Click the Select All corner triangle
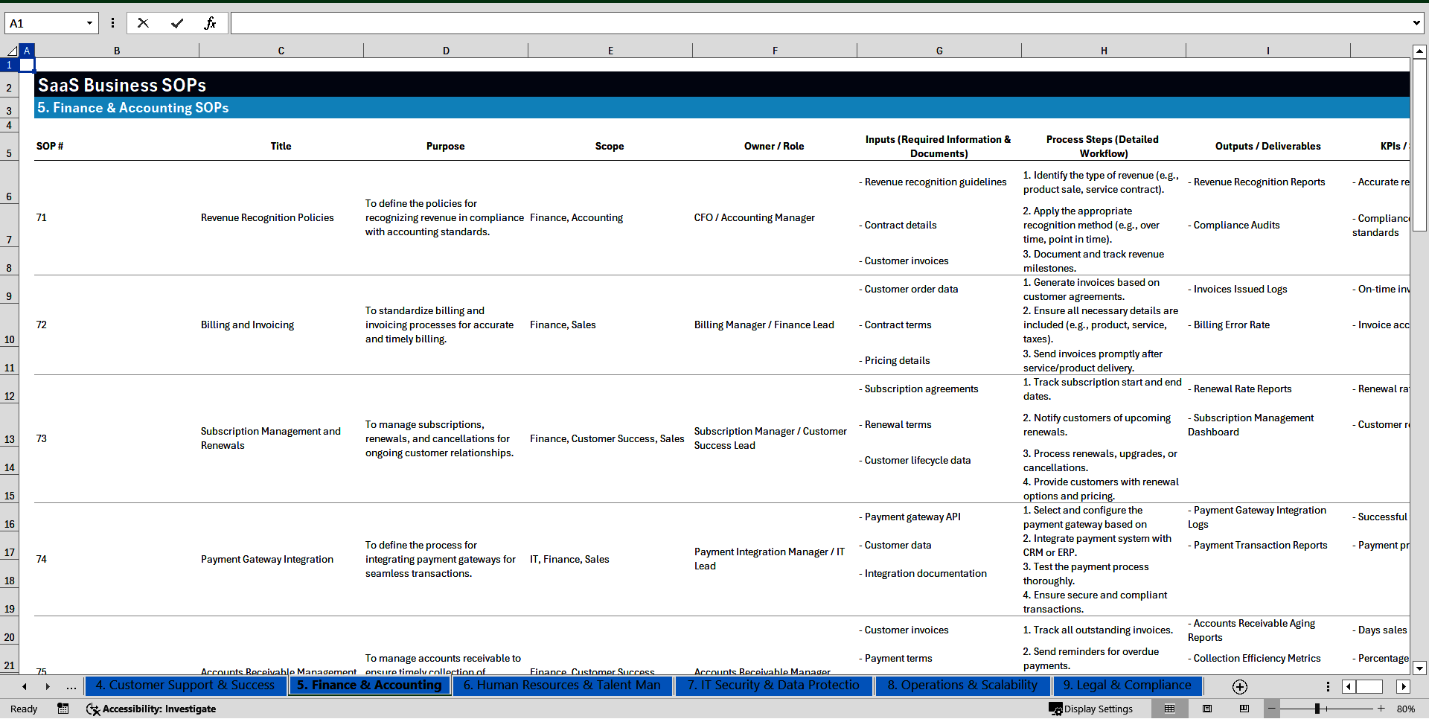This screenshot has height=719, width=1429. (12, 51)
